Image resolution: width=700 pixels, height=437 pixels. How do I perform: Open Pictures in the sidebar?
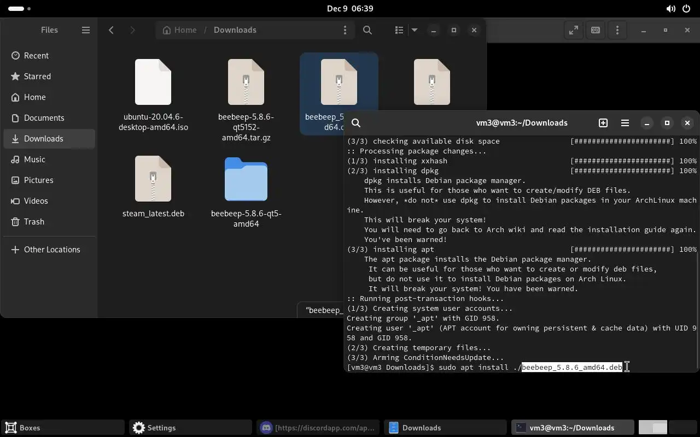(49, 180)
